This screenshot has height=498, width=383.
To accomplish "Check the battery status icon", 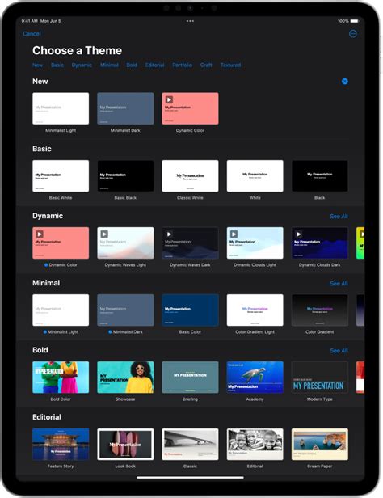I will pos(355,21).
